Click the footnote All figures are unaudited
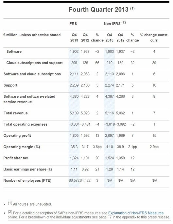The height and width of the screenshot is (224, 173). tap(32, 204)
